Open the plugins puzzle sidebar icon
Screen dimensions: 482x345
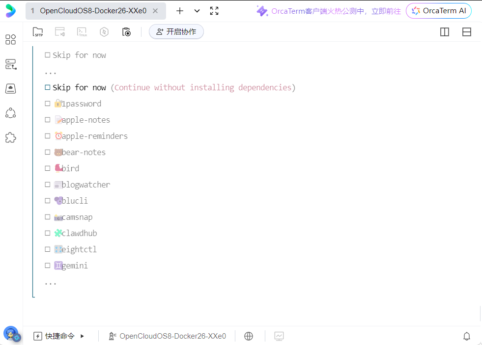pyautogui.click(x=10, y=137)
